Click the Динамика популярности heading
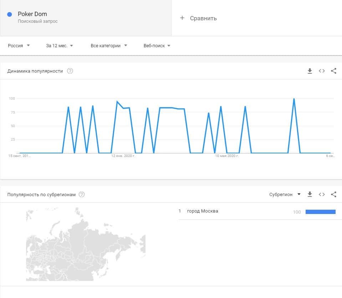 click(35, 71)
